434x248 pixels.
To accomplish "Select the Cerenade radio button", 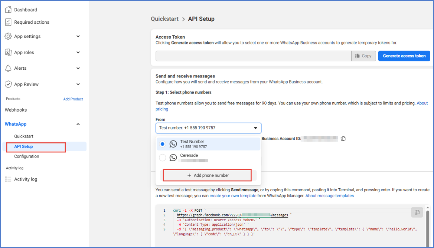I will click(162, 158).
